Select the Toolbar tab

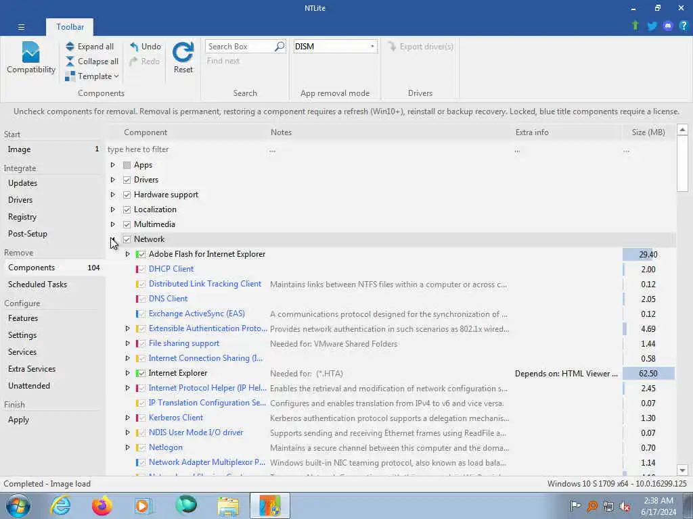[x=70, y=27]
